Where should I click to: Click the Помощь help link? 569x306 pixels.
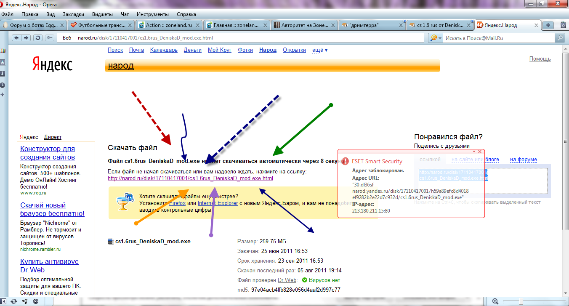tap(540, 59)
